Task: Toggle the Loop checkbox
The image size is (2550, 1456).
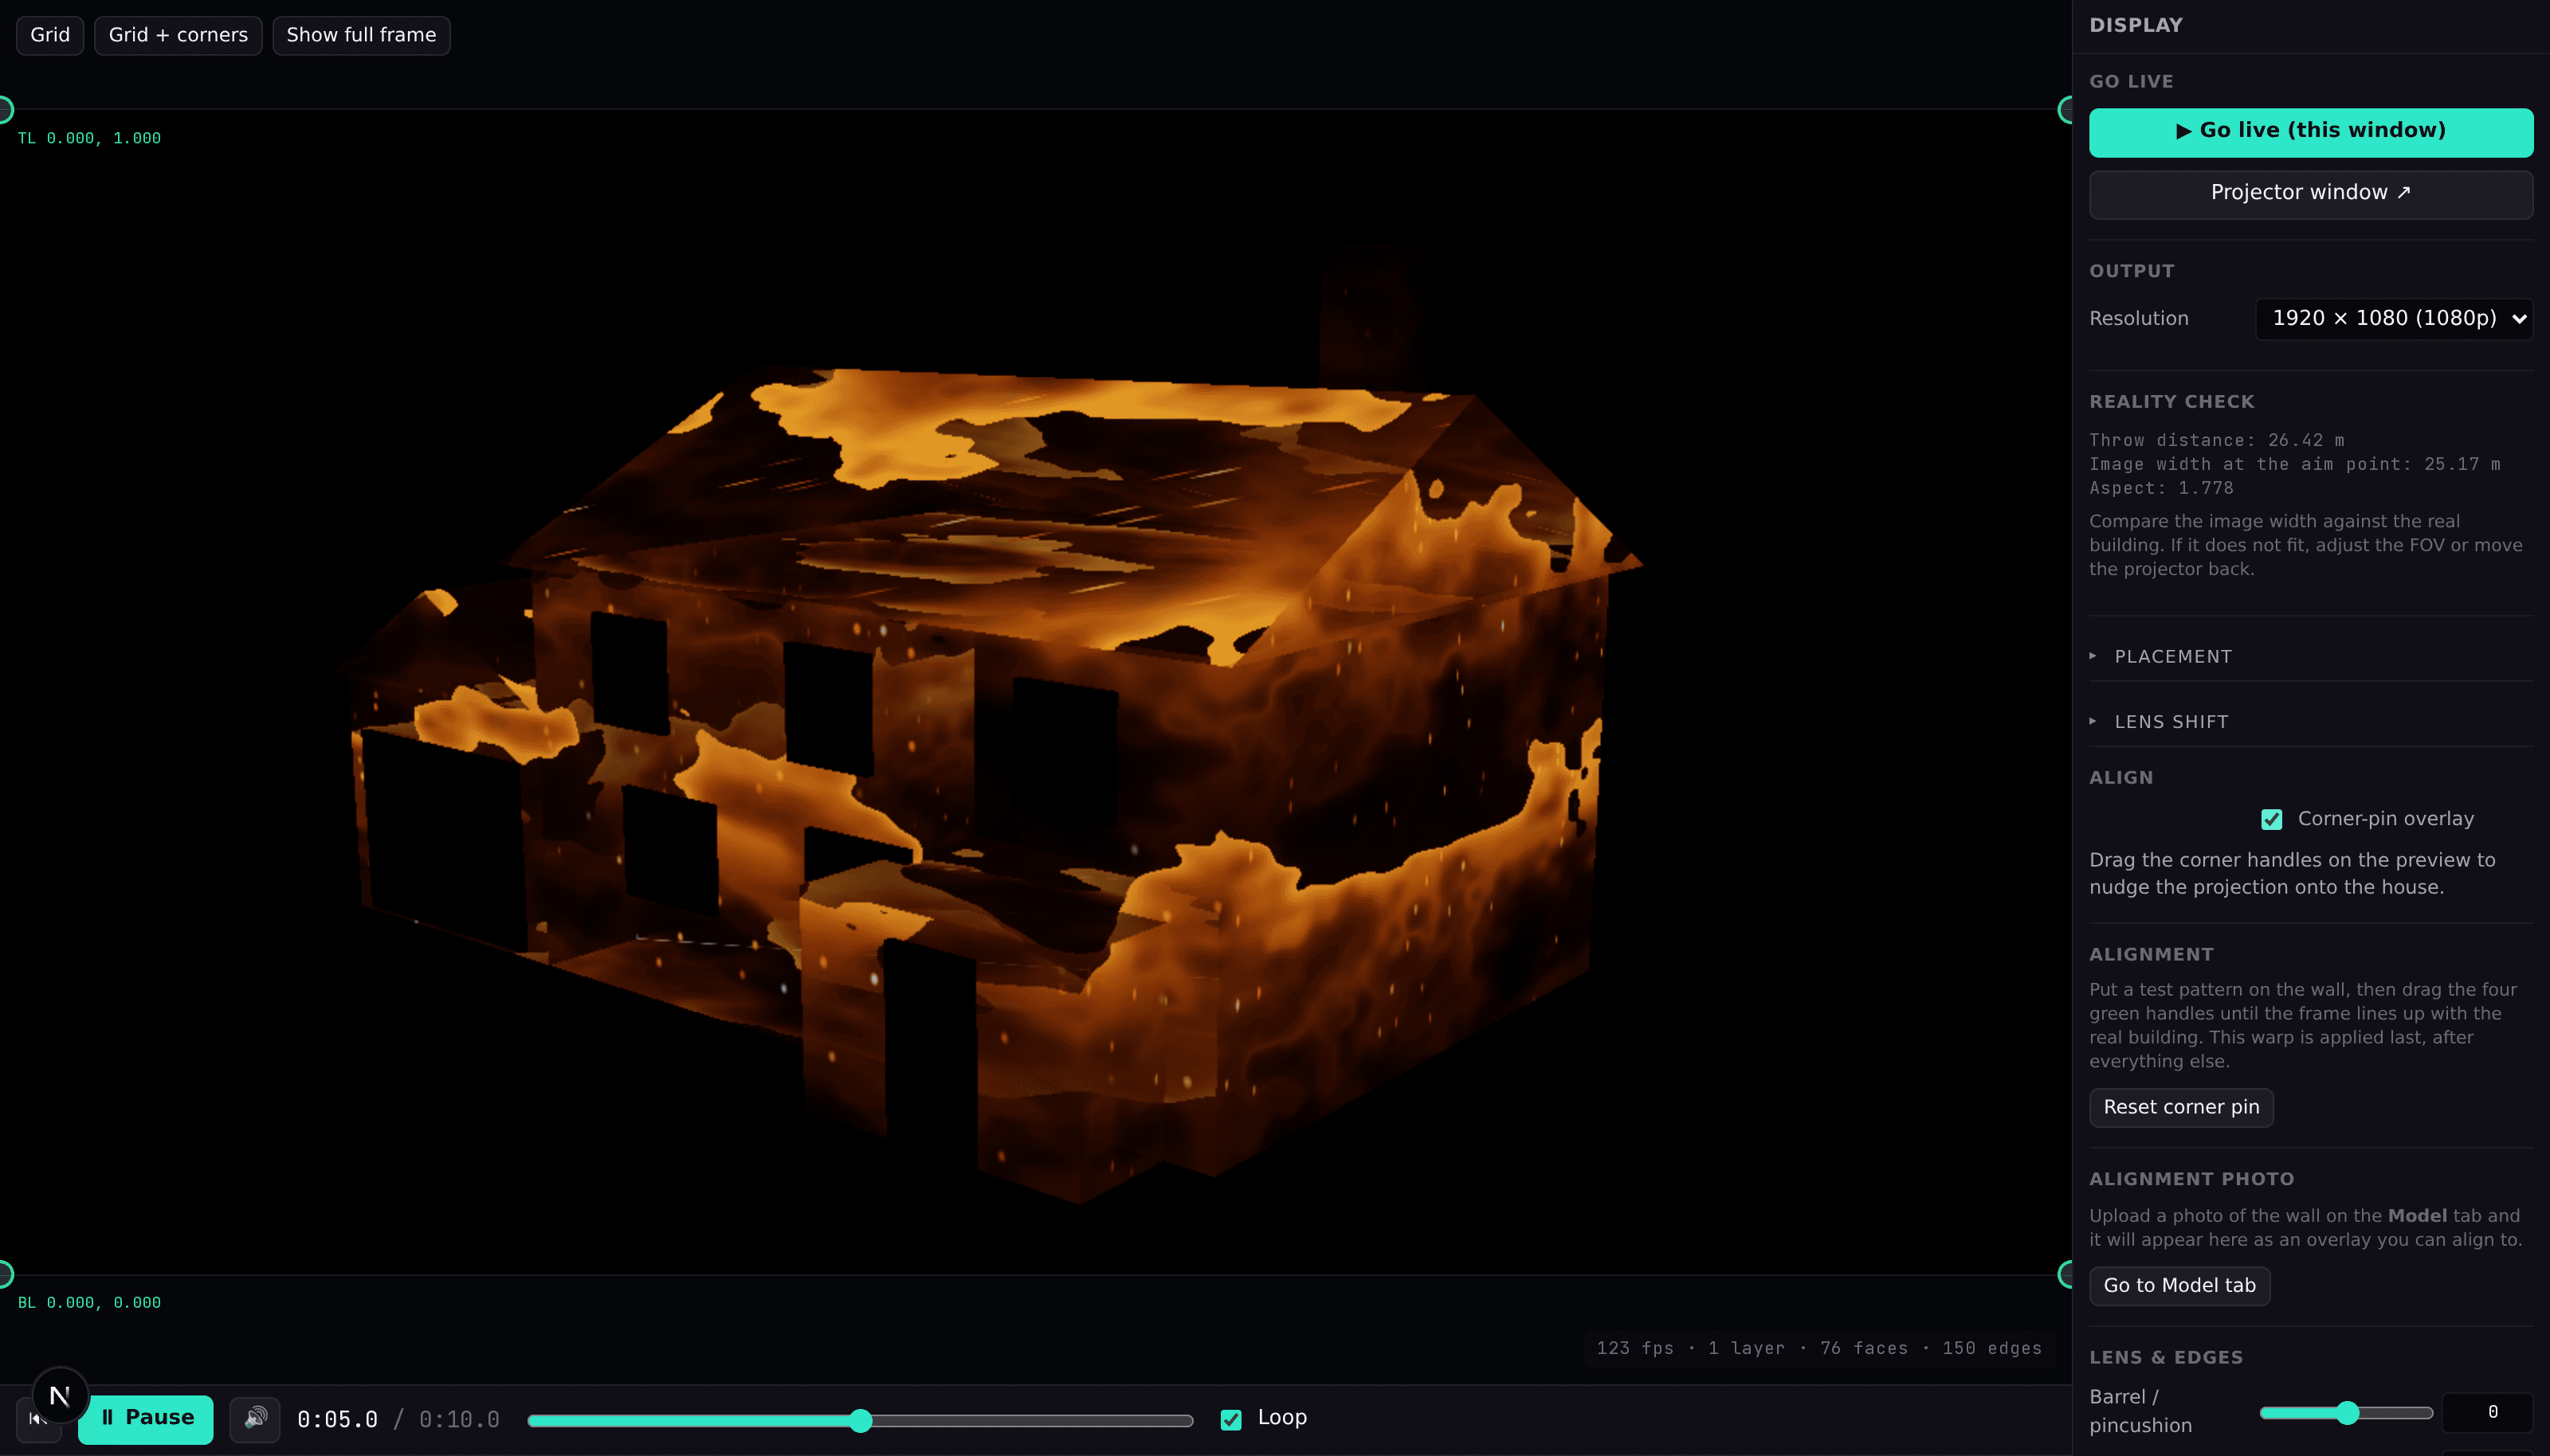Action: (x=1230, y=1419)
